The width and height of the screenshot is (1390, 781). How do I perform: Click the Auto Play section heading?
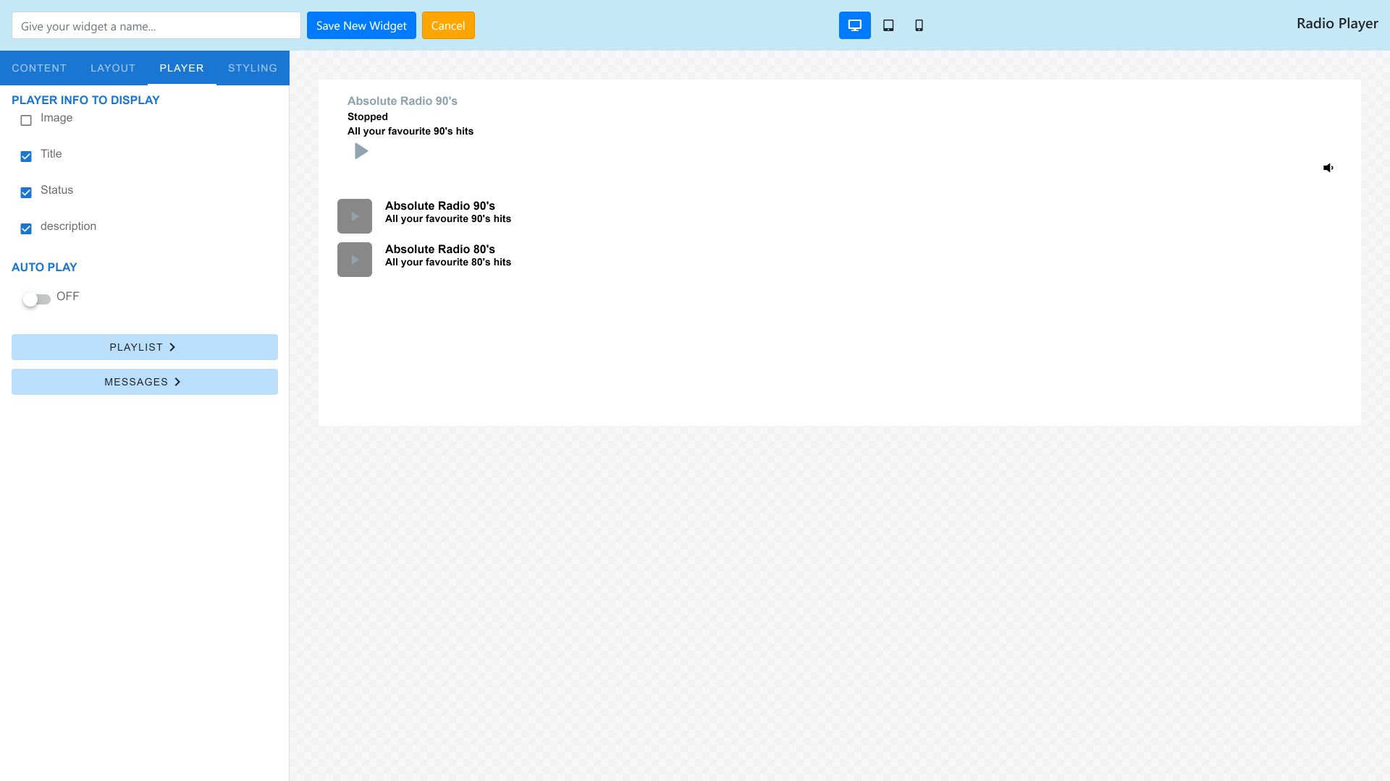pyautogui.click(x=44, y=268)
